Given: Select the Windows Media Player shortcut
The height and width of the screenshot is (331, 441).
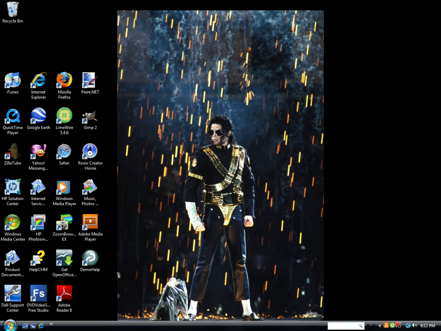Looking at the screenshot, I should tap(65, 192).
